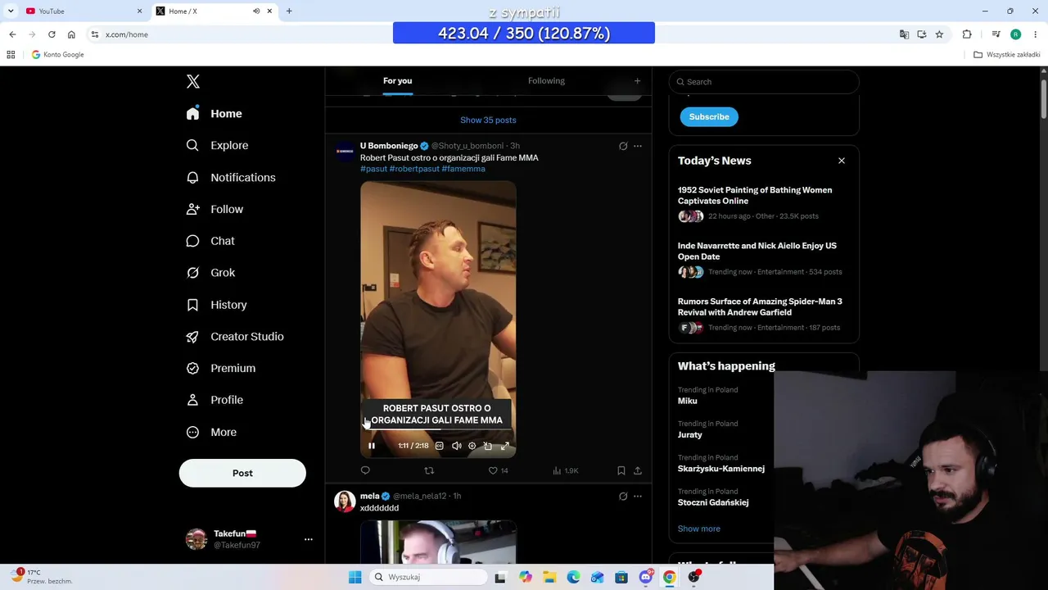Click the blue Subscribe button

tap(709, 116)
